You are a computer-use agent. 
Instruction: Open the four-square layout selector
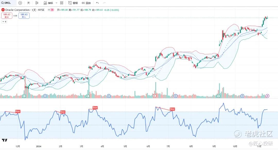tap(62, 3)
